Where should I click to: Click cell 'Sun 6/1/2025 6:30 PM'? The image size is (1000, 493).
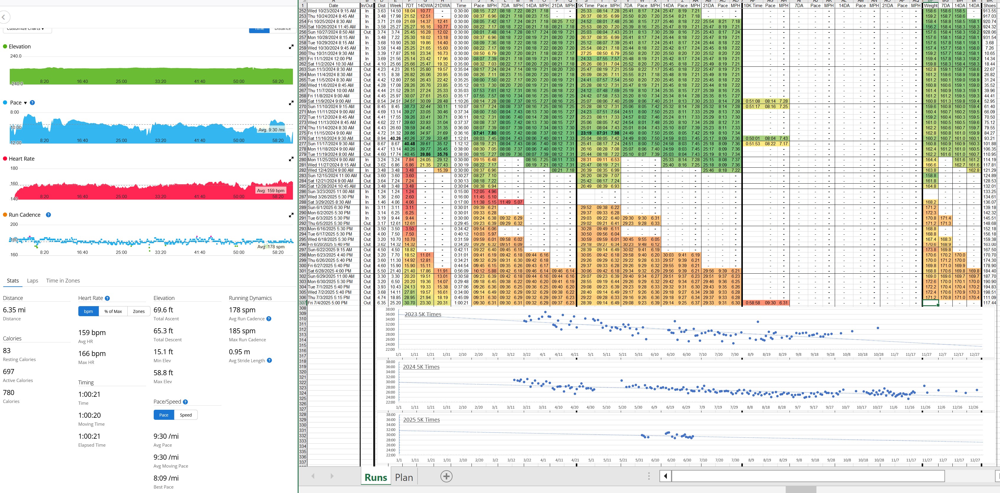point(333,207)
